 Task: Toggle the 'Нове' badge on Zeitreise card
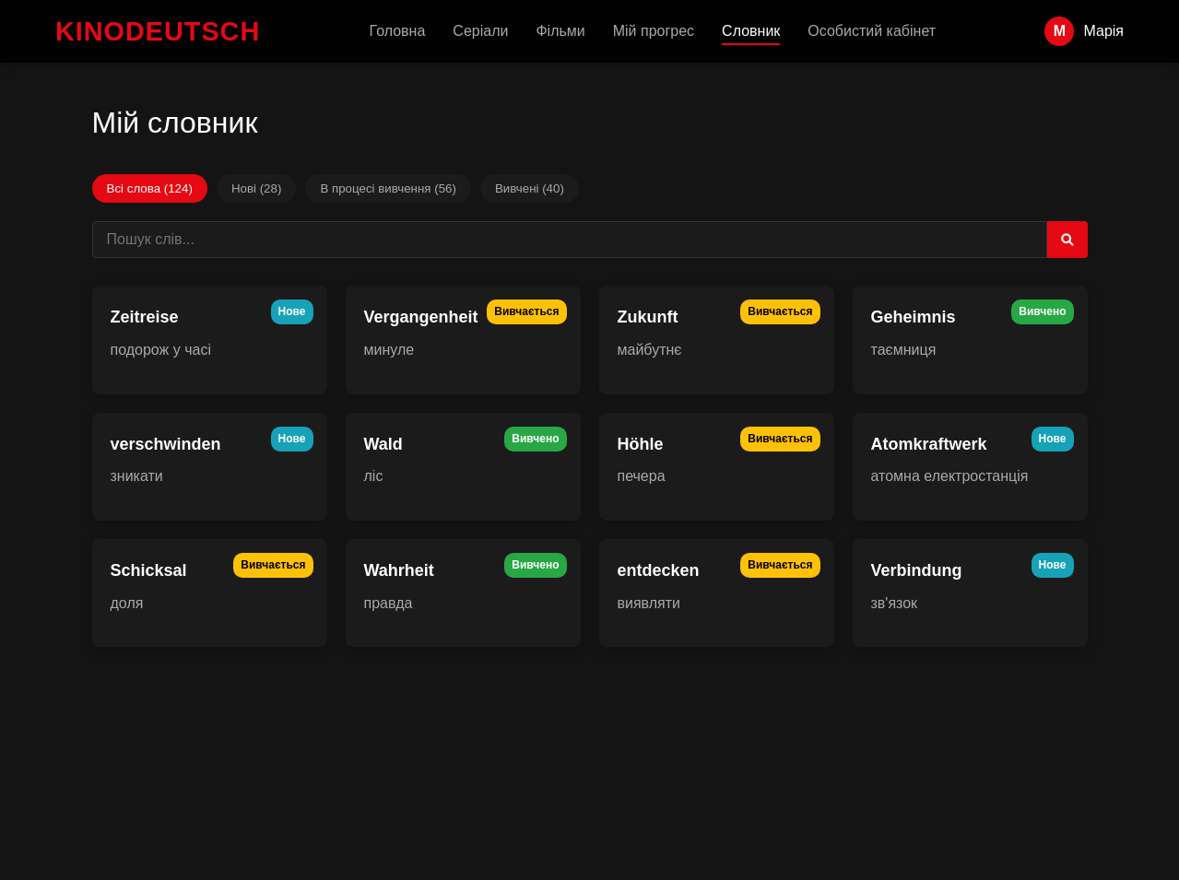291,311
